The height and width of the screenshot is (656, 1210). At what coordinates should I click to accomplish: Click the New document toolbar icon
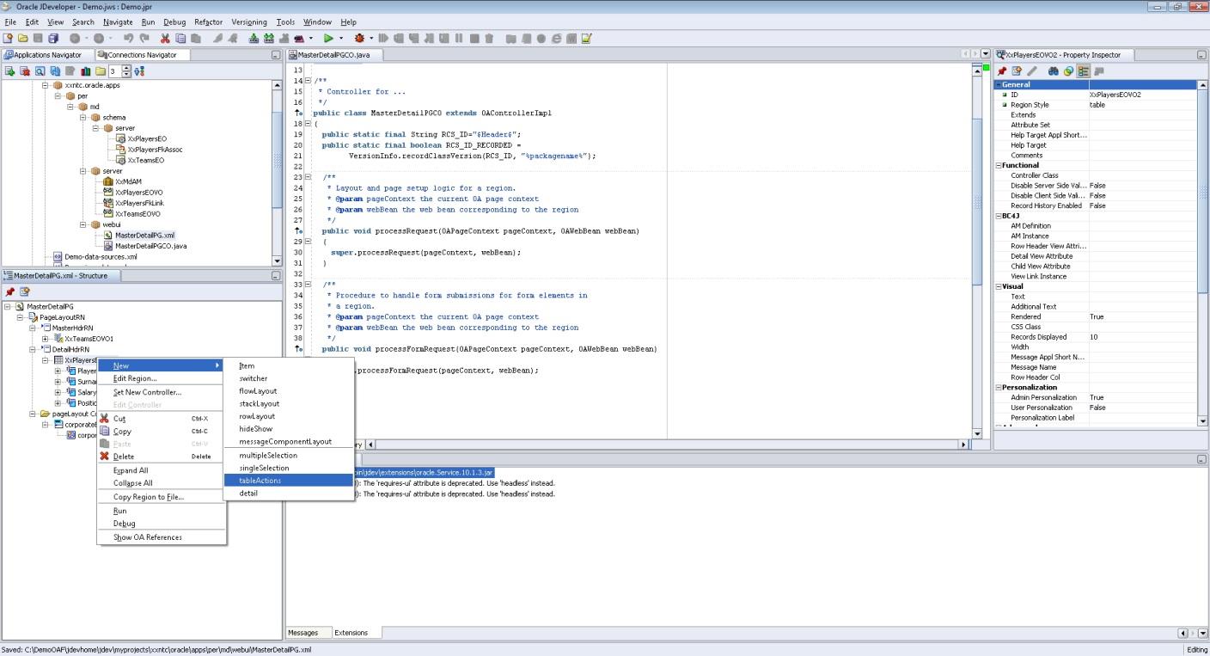coord(8,38)
